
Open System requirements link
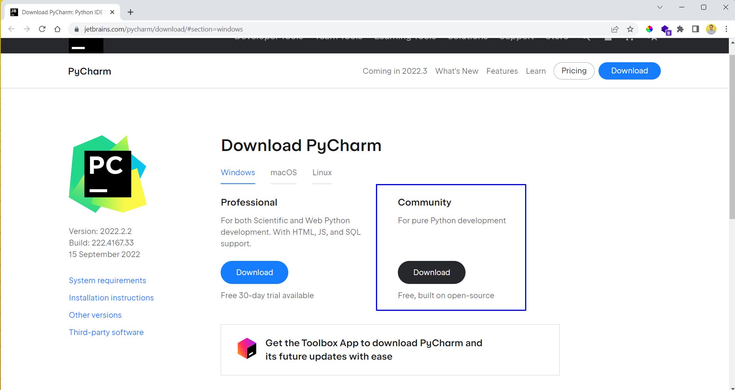108,280
